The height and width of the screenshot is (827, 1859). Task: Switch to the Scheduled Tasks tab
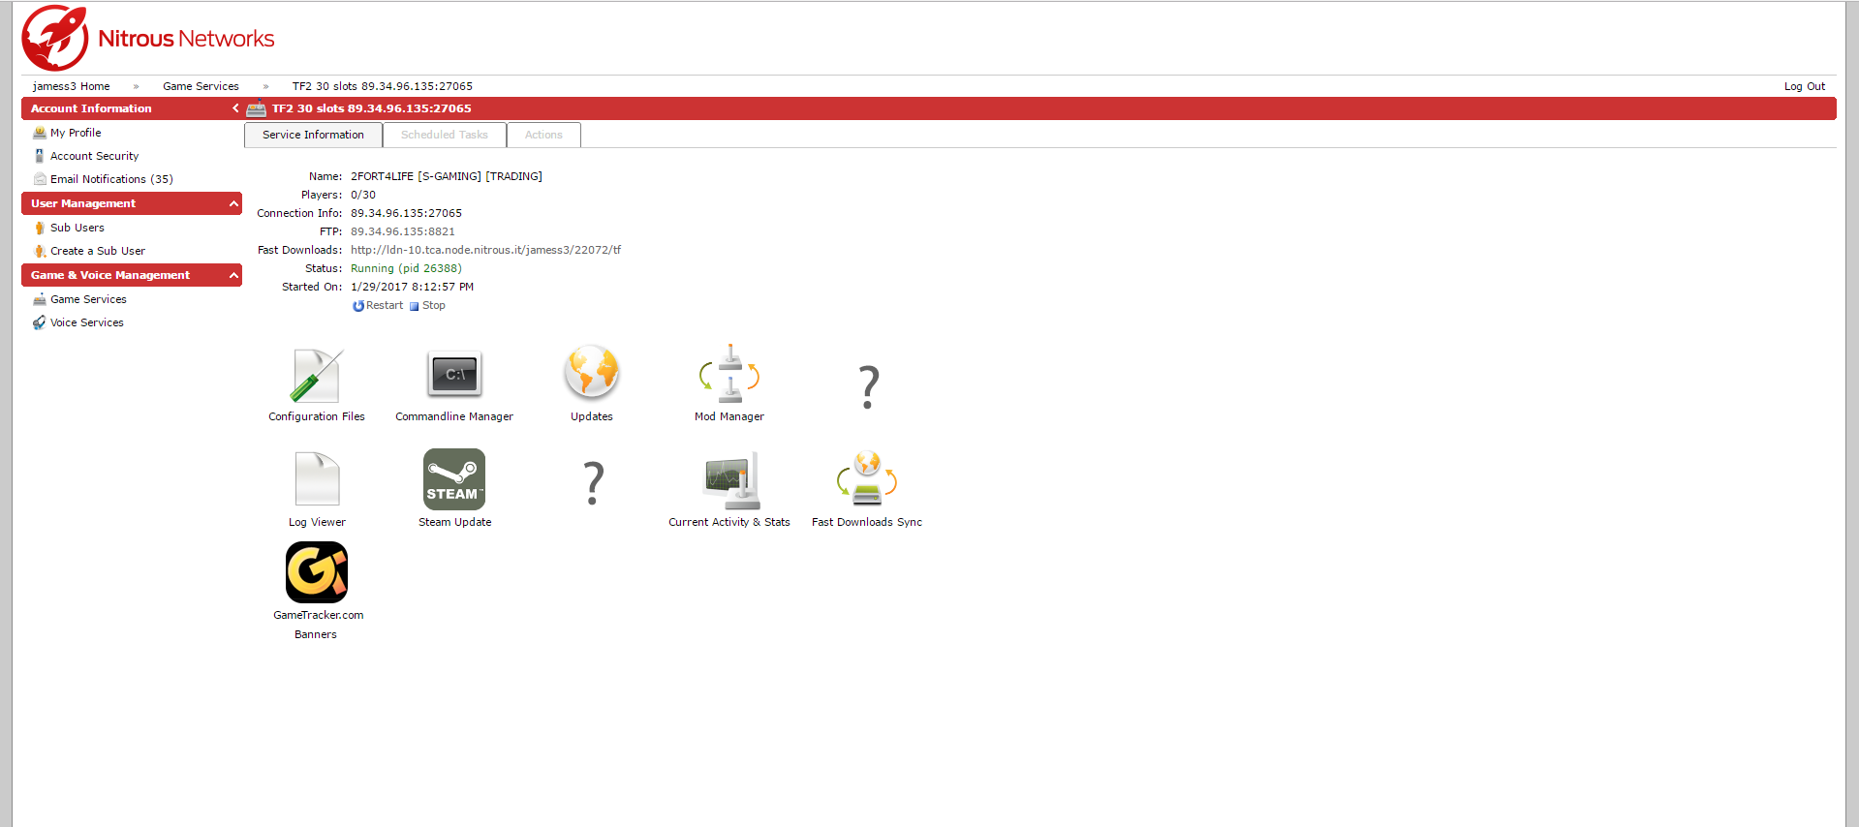coord(445,135)
